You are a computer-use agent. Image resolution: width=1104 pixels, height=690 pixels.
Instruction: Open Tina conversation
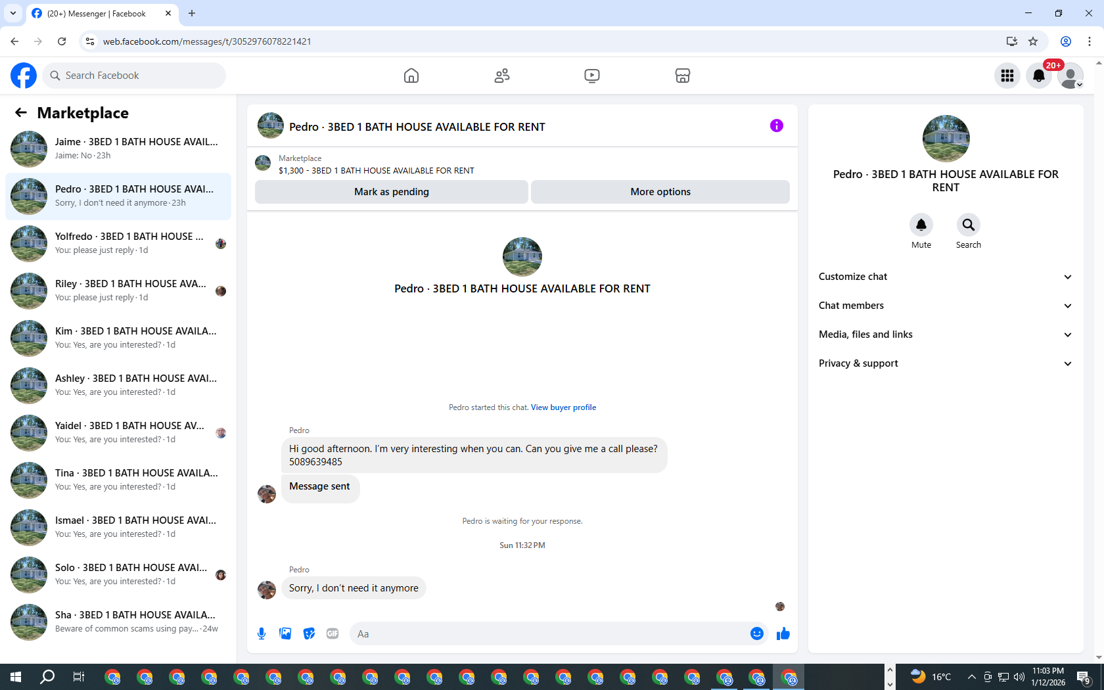(118, 480)
